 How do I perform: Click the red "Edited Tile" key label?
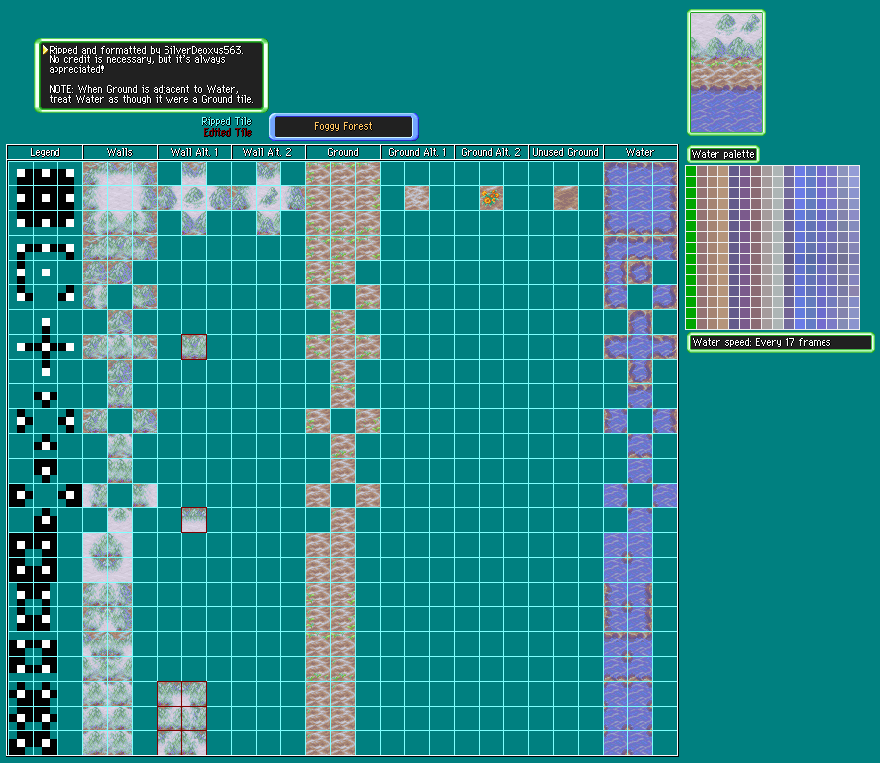[228, 133]
